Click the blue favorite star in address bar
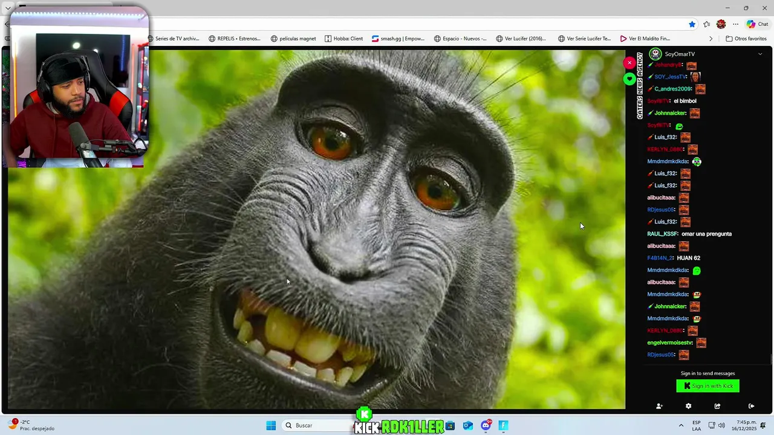This screenshot has height=435, width=774. pos(692,24)
